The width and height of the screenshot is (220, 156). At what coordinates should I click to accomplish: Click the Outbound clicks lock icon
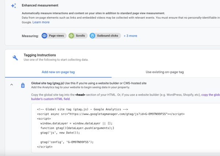coord(92,36)
